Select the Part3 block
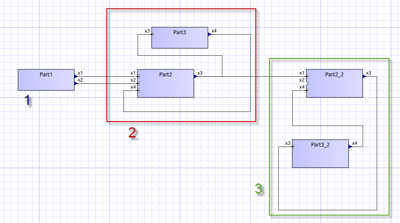 [180, 38]
